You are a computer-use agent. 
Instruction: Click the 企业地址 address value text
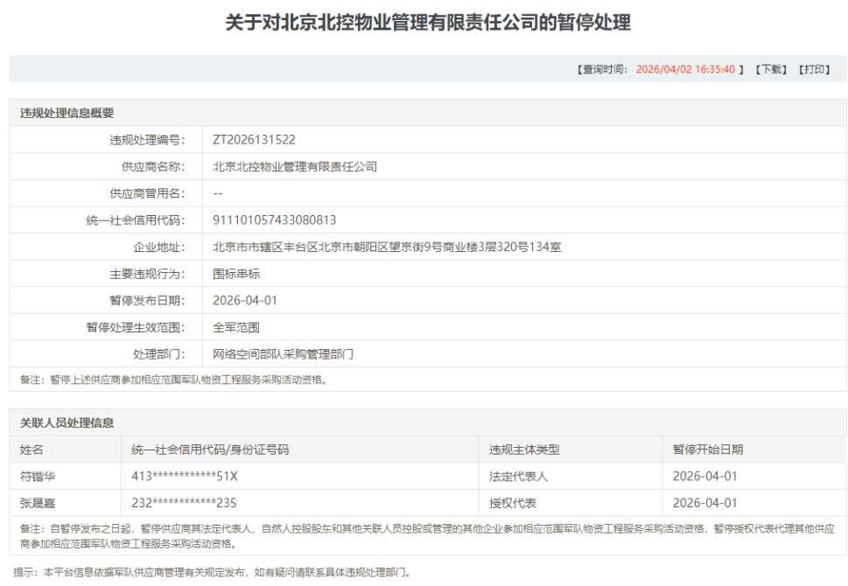(387, 248)
